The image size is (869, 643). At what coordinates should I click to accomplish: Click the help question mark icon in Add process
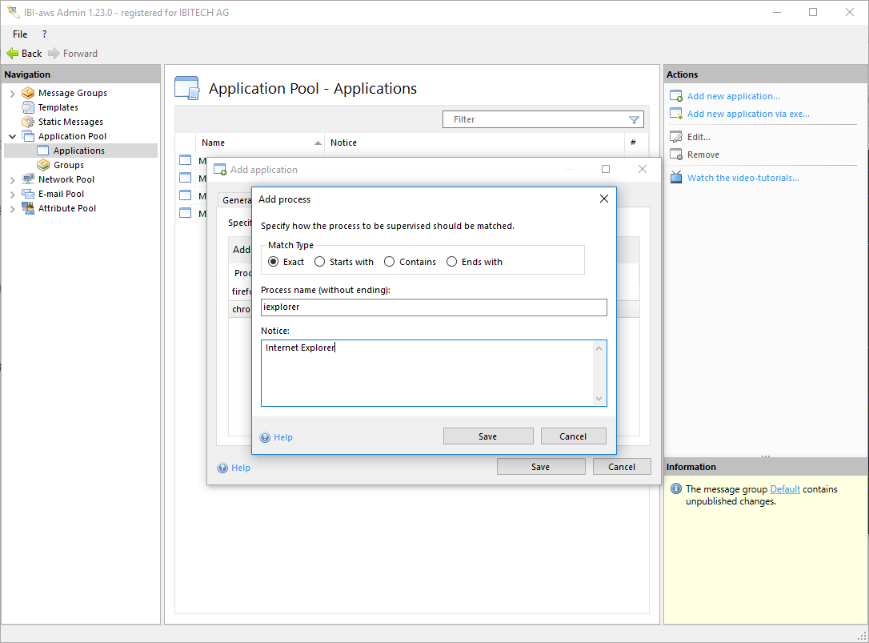266,437
